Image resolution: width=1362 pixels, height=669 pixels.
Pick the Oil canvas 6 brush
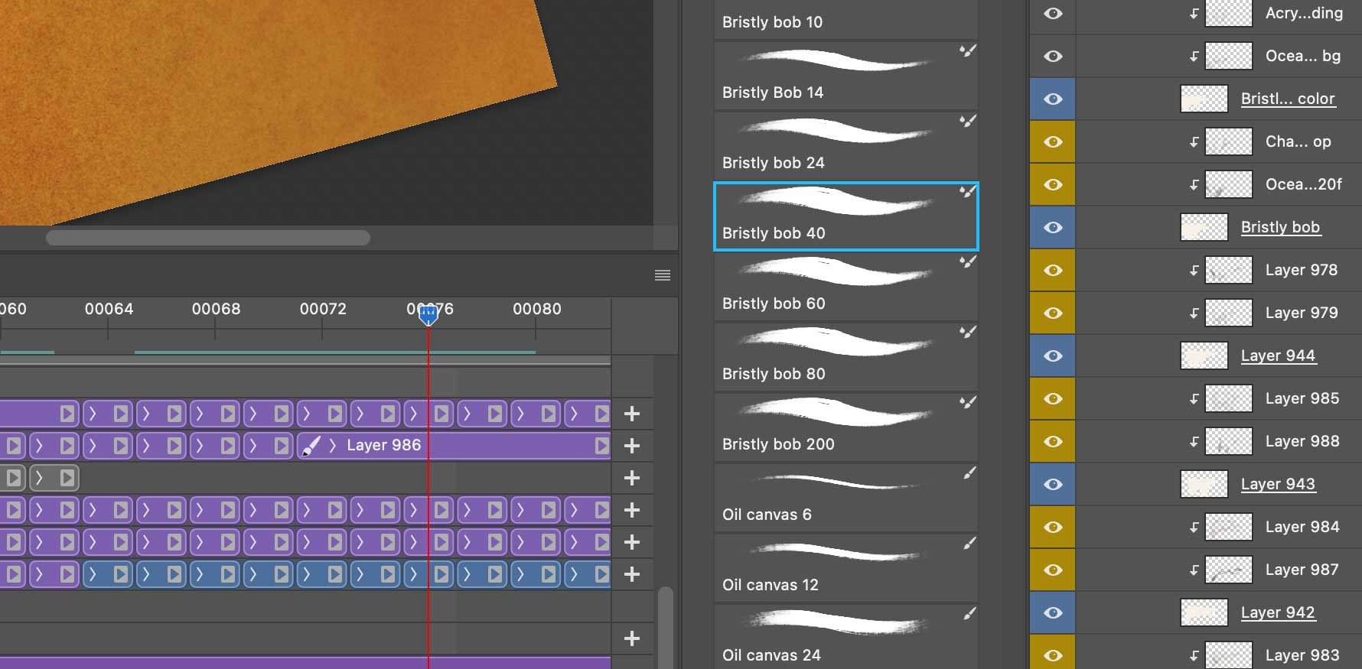click(x=846, y=496)
